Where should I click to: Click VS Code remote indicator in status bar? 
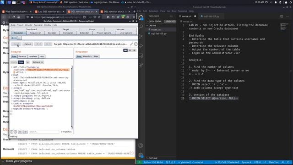(x=139, y=162)
